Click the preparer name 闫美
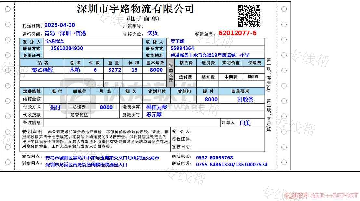The height and width of the screenshot is (201, 360). (x=245, y=123)
